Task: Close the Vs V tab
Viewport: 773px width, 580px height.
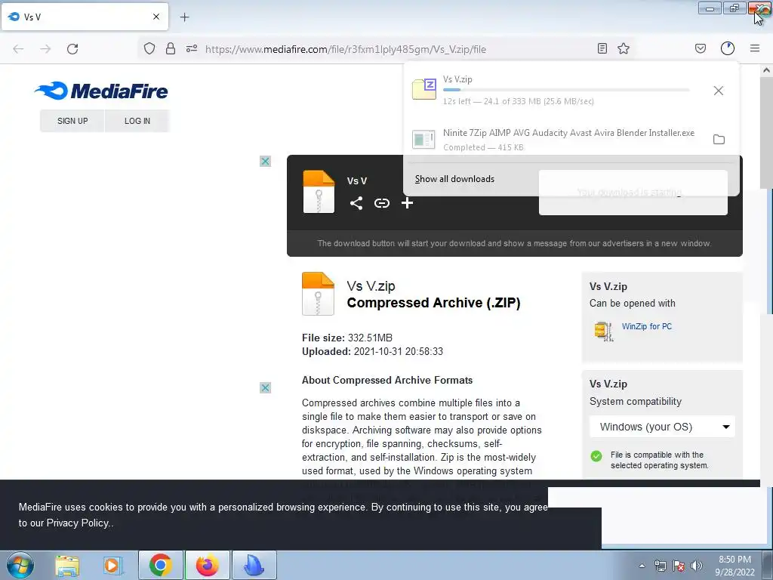Action: pos(156,17)
